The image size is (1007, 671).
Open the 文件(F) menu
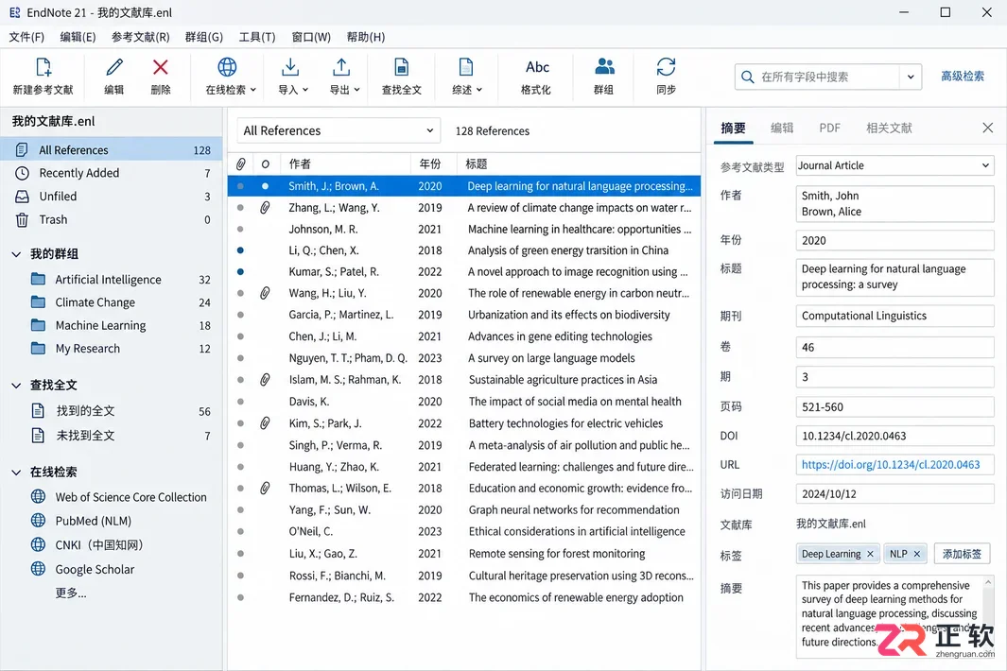pyautogui.click(x=26, y=37)
